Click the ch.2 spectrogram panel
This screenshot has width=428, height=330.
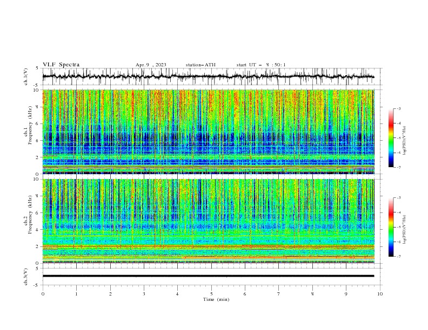point(209,221)
